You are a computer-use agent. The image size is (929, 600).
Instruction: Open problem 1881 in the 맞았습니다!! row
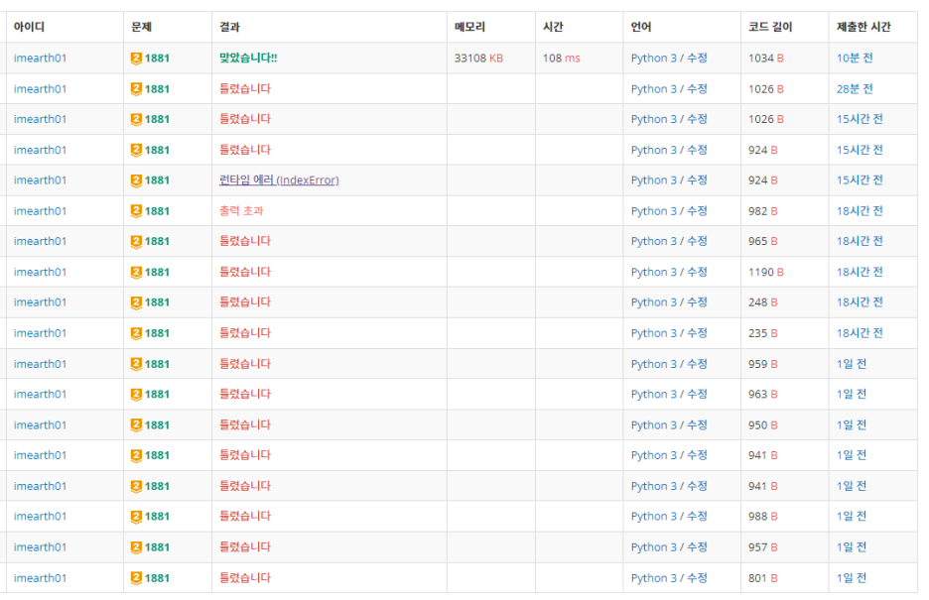(157, 58)
